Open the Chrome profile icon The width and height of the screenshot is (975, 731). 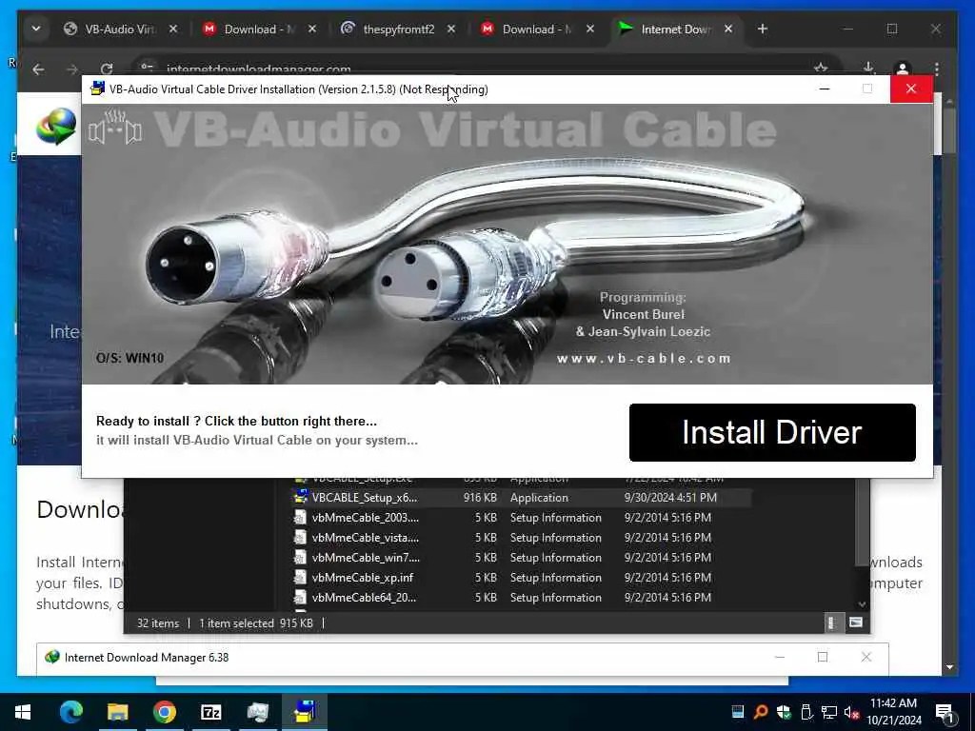click(x=903, y=69)
